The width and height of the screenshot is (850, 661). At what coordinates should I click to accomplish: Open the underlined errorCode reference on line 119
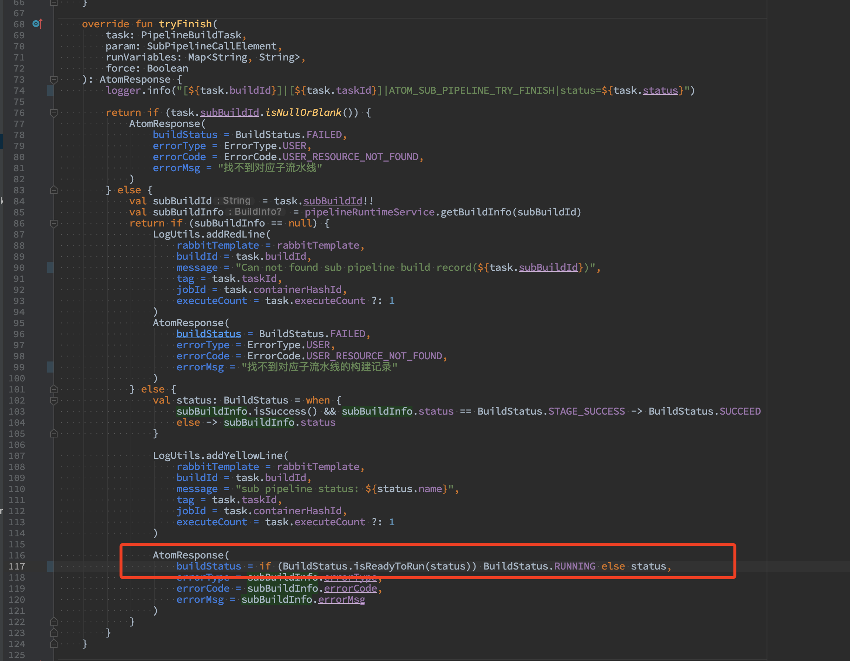point(350,588)
